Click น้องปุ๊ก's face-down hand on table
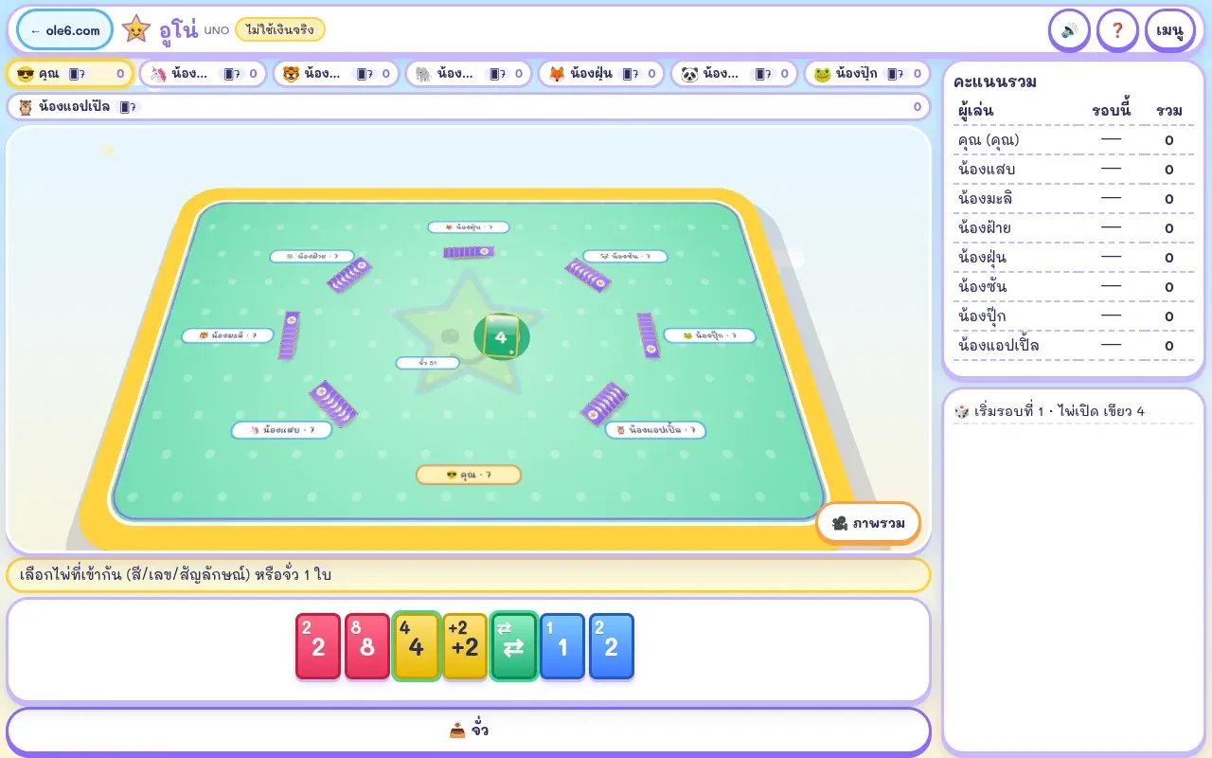Image resolution: width=1212 pixels, height=758 pixels. coord(649,335)
